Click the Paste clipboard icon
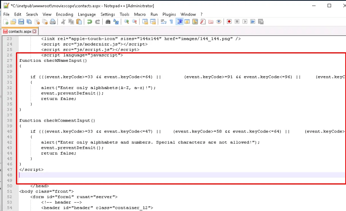The height and width of the screenshot is (211, 346). [x=79, y=22]
